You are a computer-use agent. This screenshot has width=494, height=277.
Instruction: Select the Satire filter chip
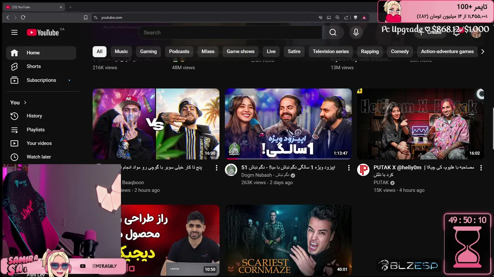pyautogui.click(x=294, y=52)
